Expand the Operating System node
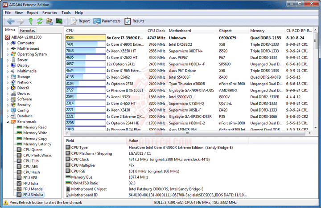 coord(8,55)
